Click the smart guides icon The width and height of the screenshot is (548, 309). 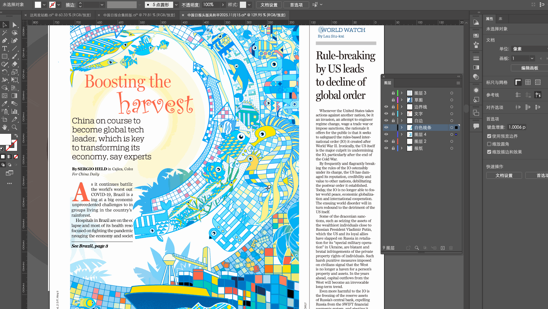(538, 95)
